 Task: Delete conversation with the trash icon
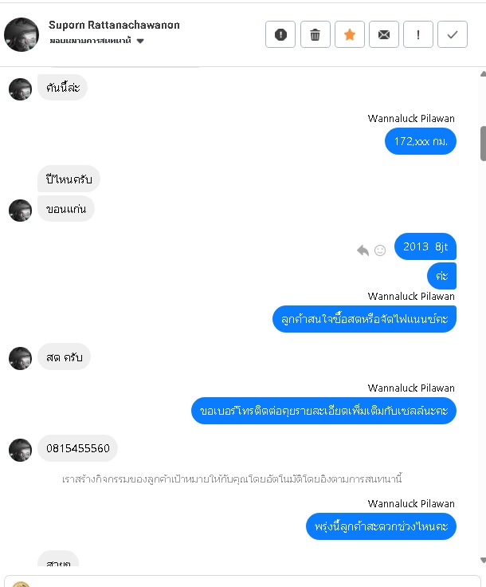[x=316, y=34]
